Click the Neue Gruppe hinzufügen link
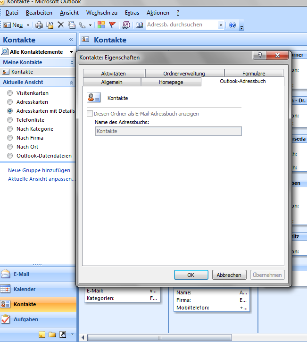 point(39,170)
